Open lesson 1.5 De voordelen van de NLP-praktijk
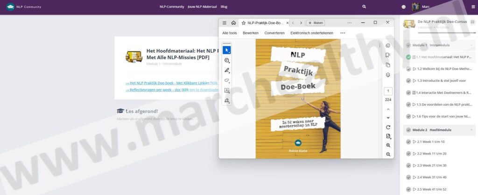Viewport: 478px width, 195px height. point(439,105)
